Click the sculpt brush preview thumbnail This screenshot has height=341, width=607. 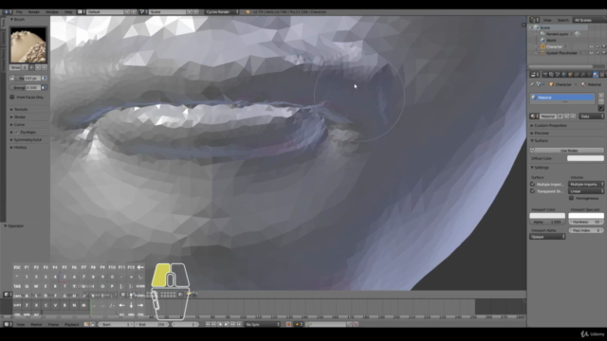point(28,45)
